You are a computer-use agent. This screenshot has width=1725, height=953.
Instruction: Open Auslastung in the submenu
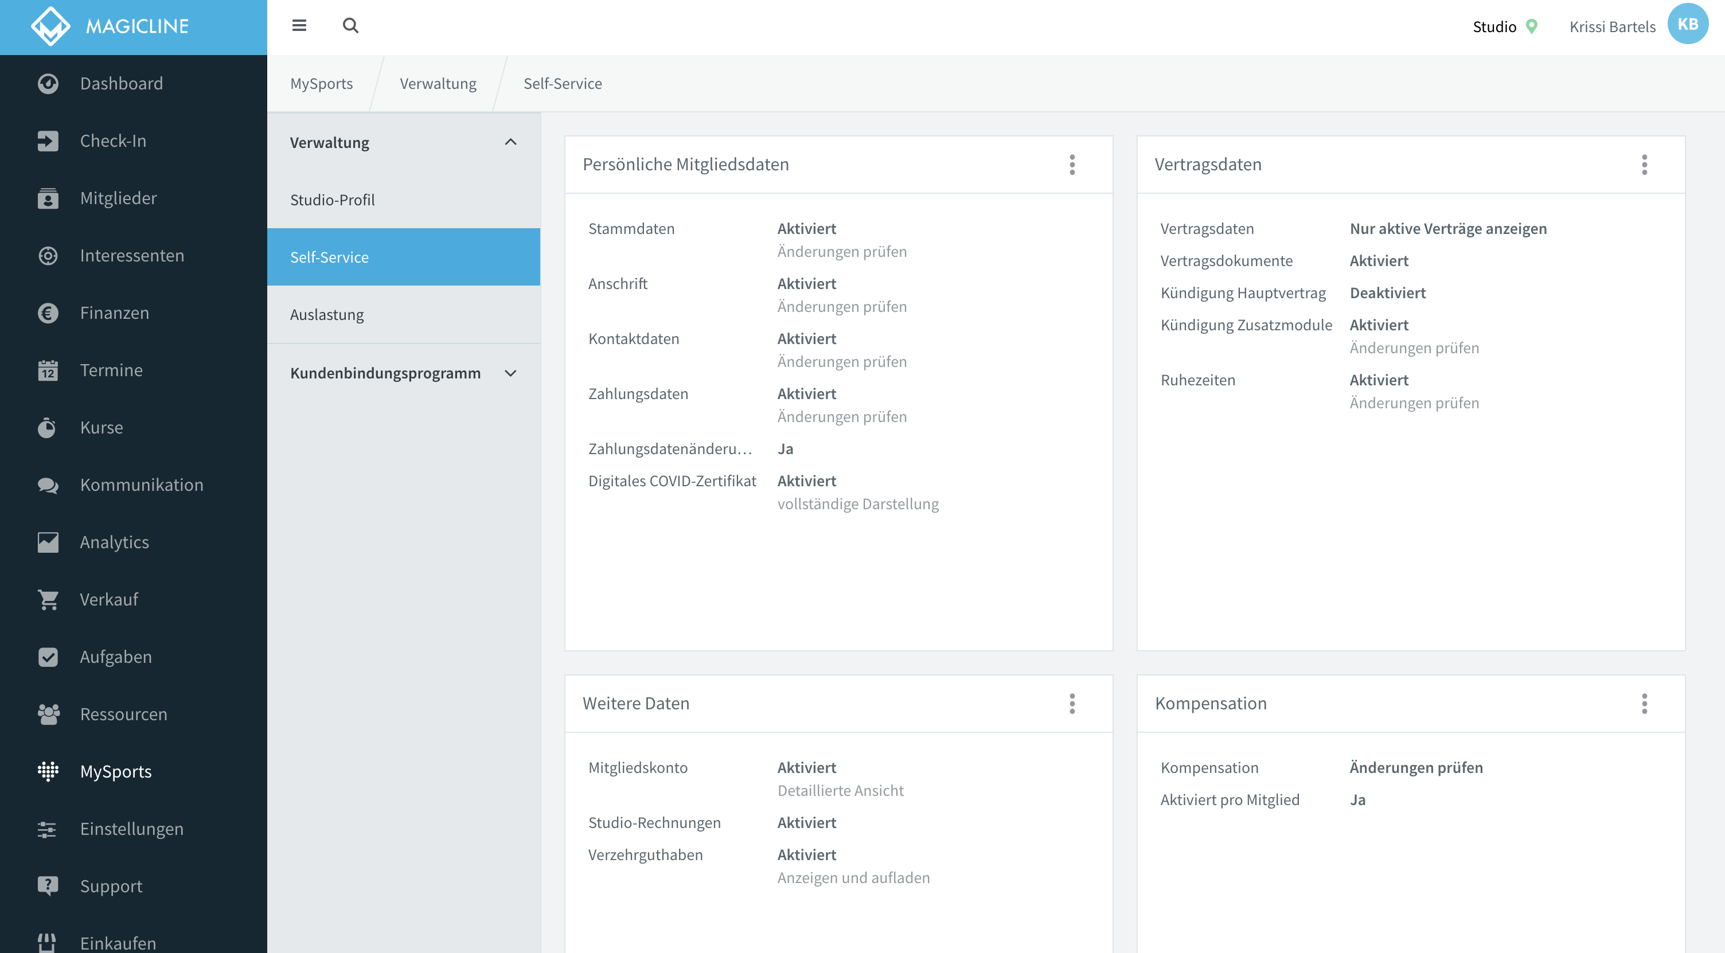pos(404,314)
